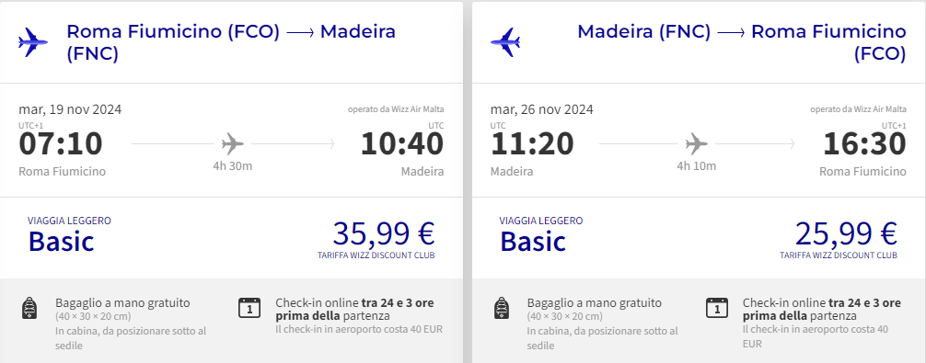926x363 pixels.
Task: Click the 07:10 departure time from Roma Fiumicino
Action: point(61,143)
